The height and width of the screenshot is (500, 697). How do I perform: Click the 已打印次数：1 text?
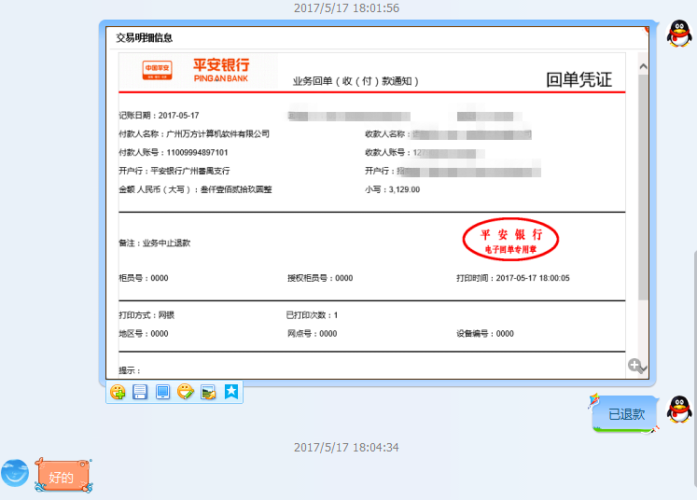pyautogui.click(x=312, y=315)
